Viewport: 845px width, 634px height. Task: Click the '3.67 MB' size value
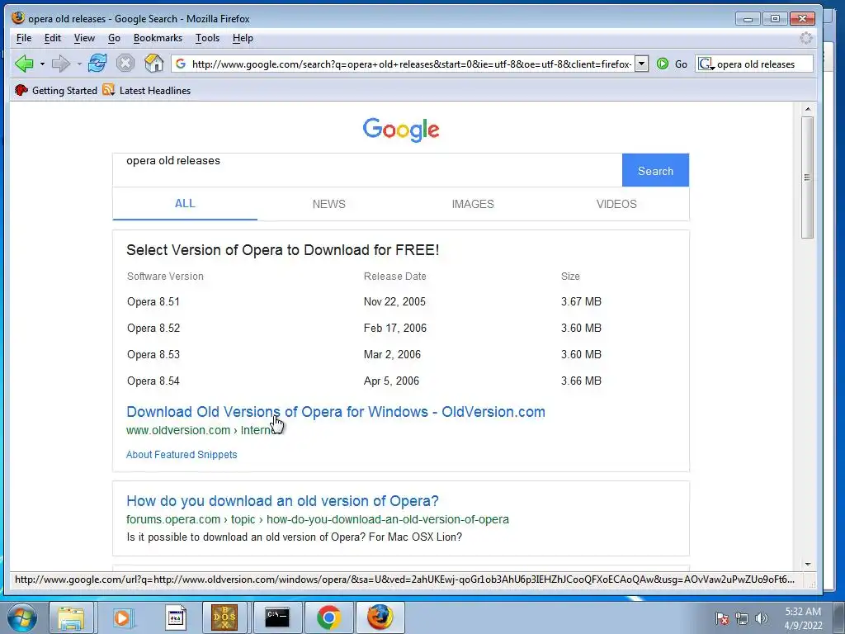click(581, 301)
